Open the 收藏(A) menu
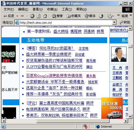 tap(52, 9)
